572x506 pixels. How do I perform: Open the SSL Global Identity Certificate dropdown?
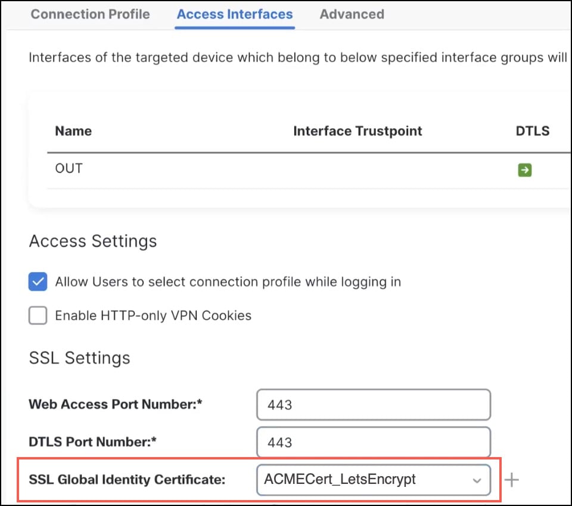point(476,480)
